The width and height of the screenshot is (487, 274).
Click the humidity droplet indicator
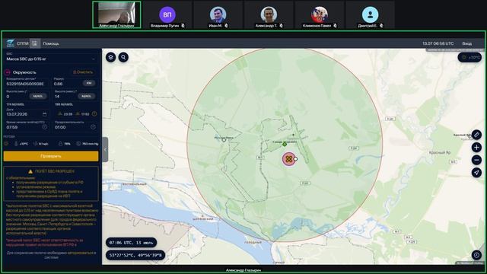pos(64,144)
